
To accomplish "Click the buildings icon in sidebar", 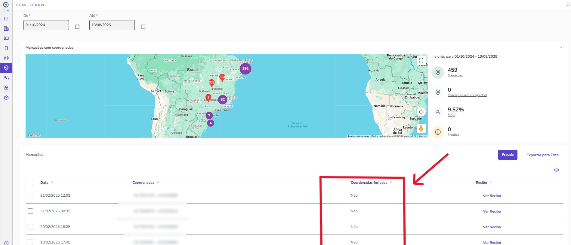I will click(6, 29).
